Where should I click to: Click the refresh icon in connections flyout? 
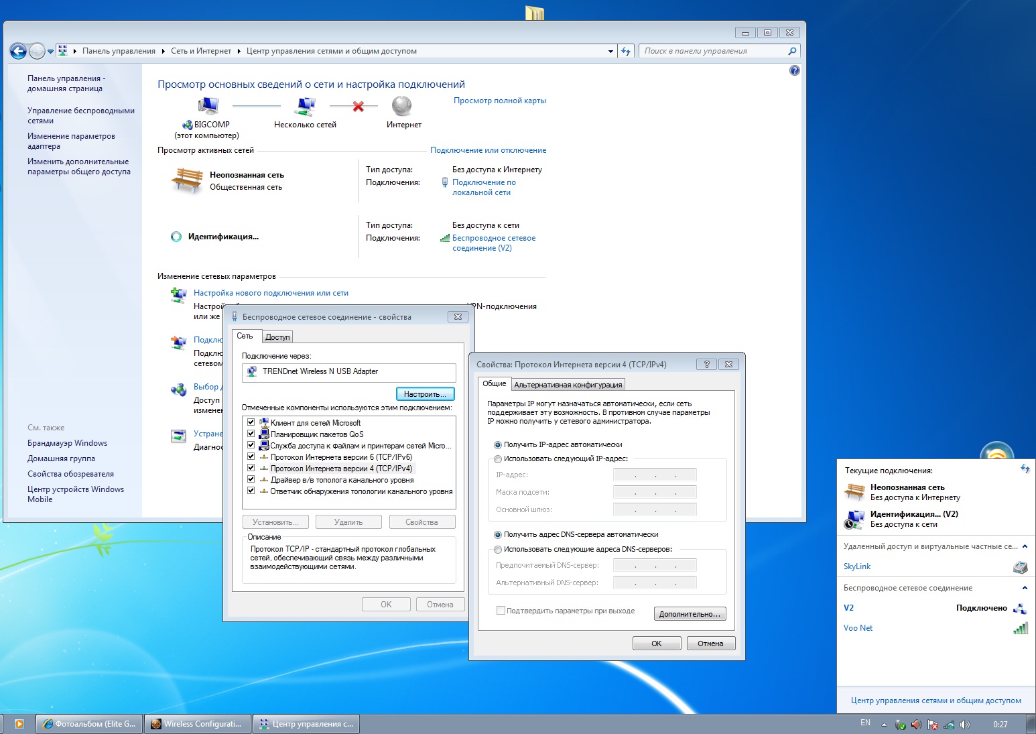coord(1025,469)
